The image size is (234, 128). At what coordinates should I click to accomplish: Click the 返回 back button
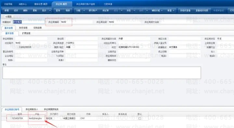8,17
